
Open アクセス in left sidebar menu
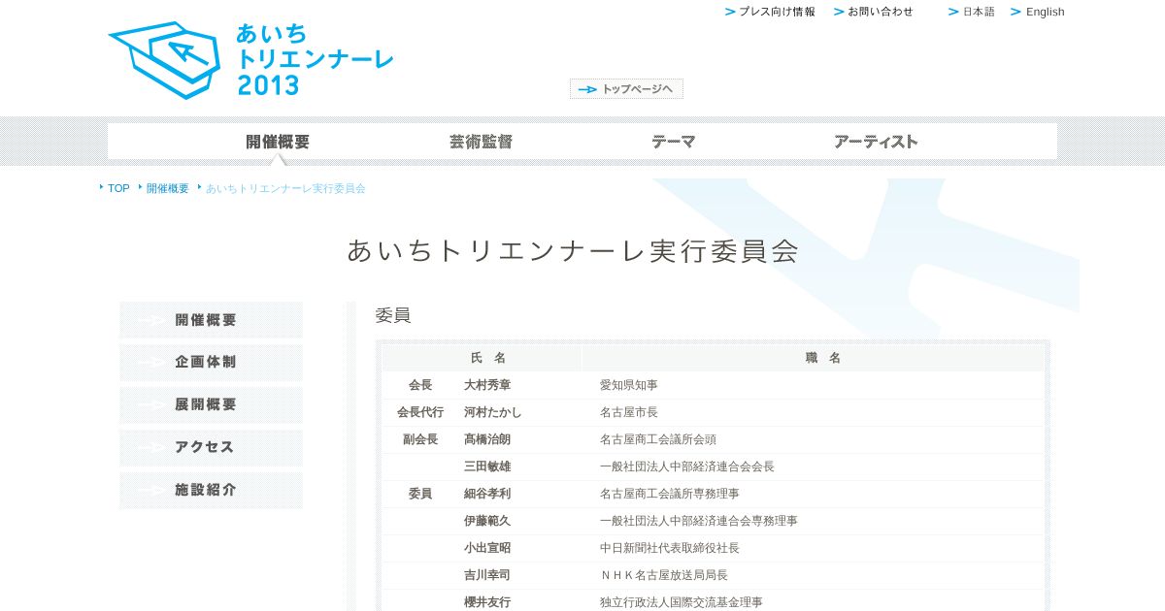click(211, 447)
